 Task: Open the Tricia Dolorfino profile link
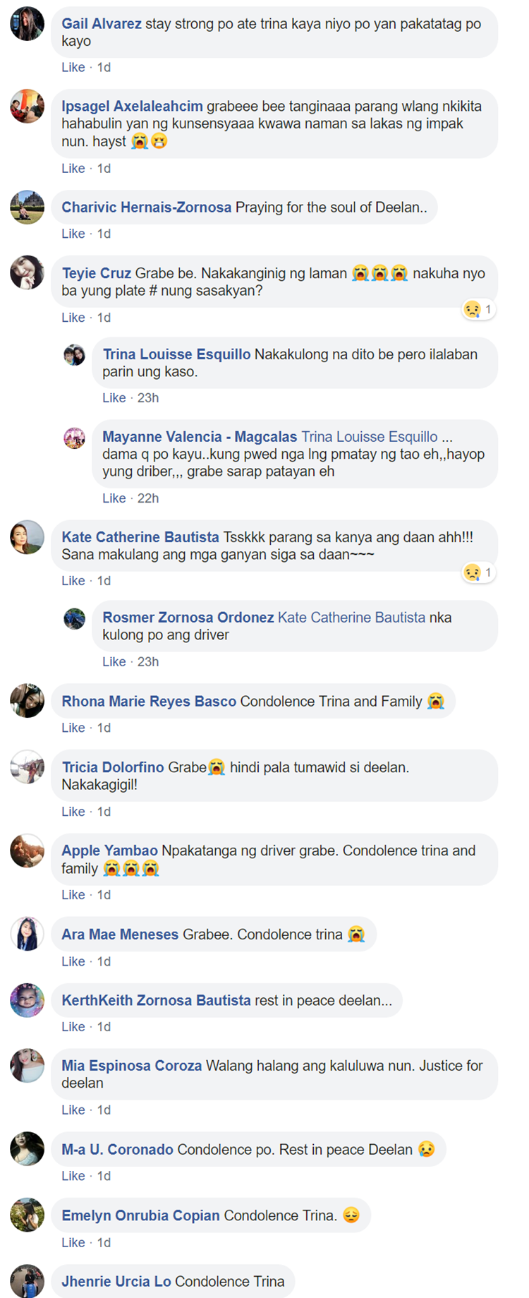pos(113,767)
